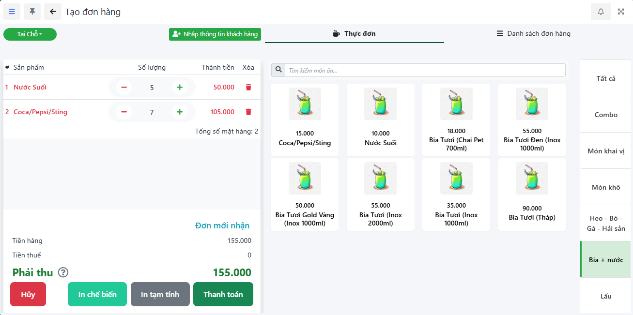Click Nhập thông tin khách hàng button
Viewport: 633px width, 315px height.
click(215, 34)
